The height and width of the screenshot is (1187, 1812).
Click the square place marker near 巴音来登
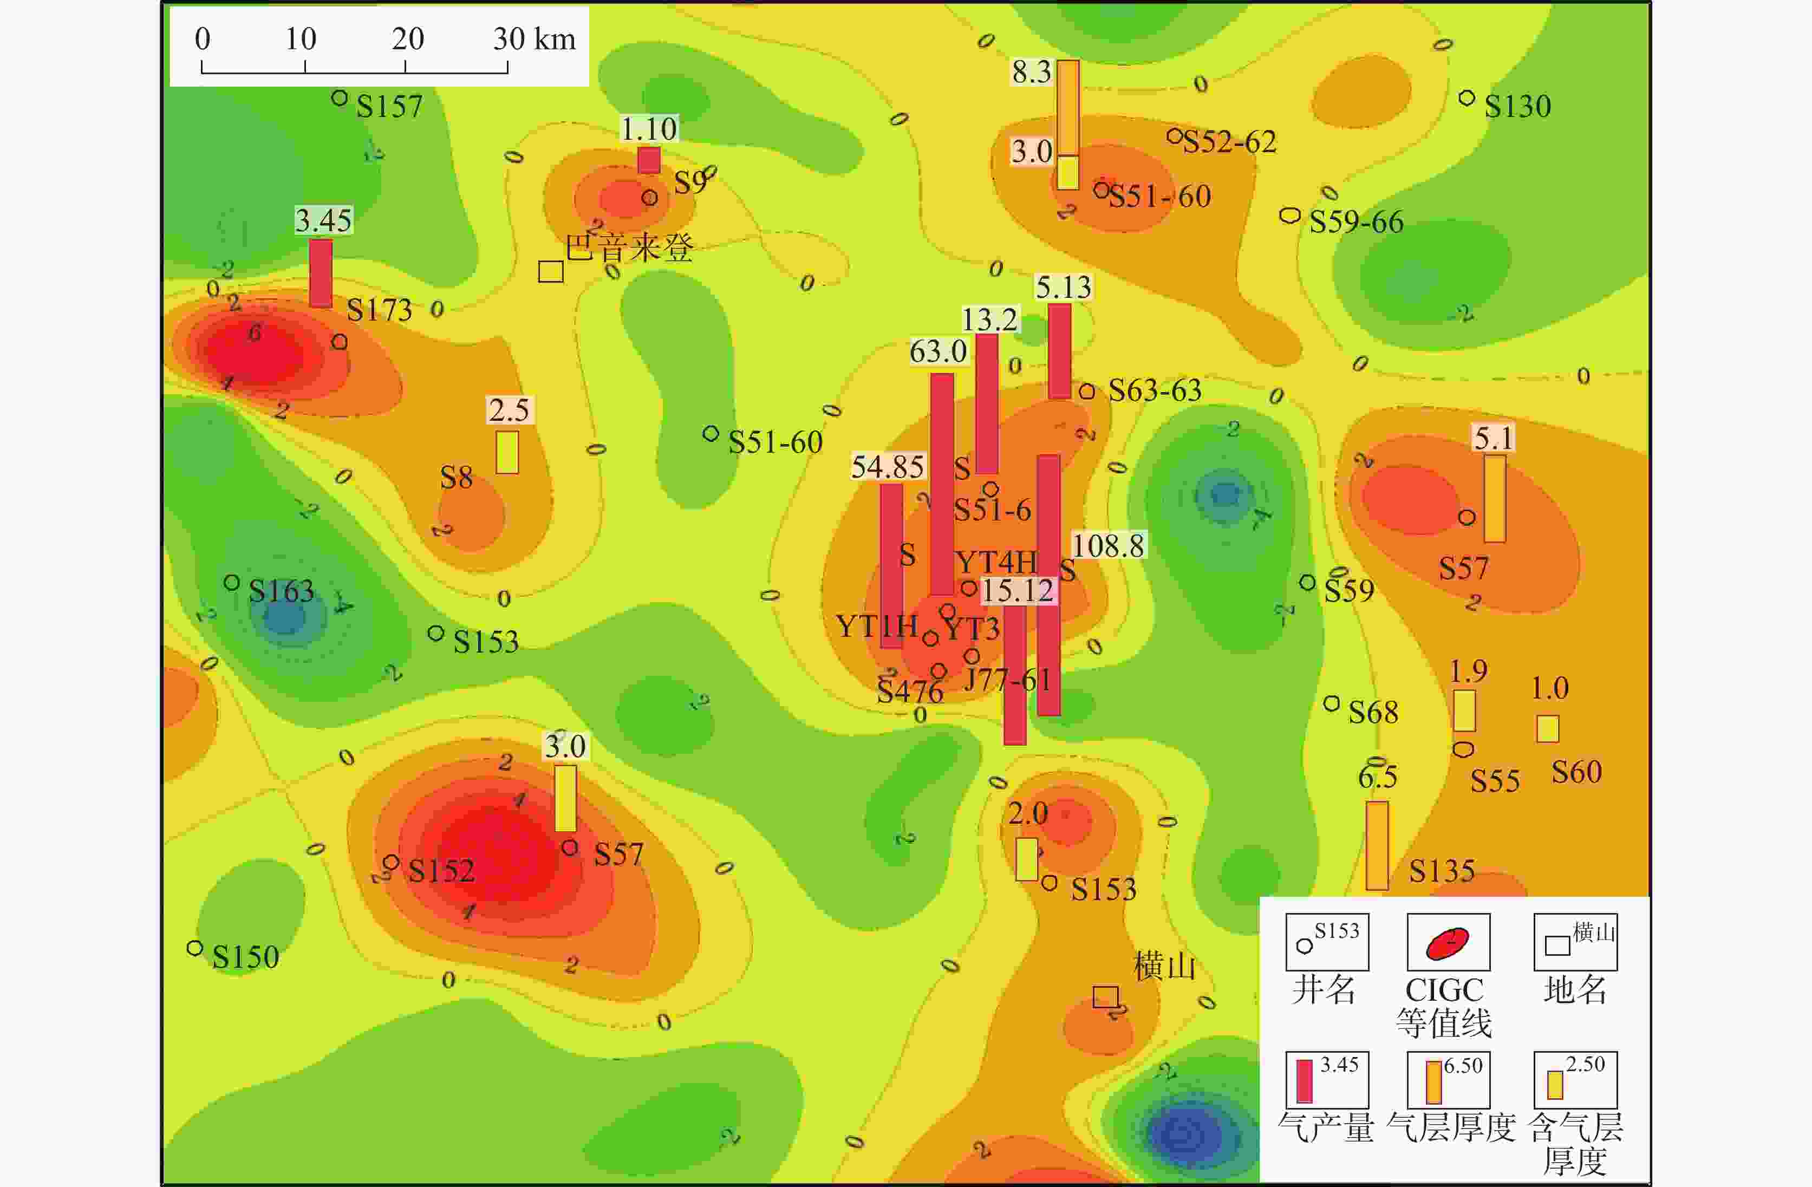click(x=551, y=271)
